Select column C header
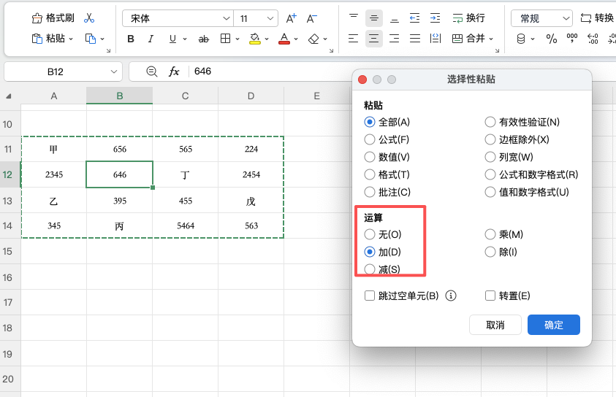Screen dimensions: 616x397 coord(185,96)
